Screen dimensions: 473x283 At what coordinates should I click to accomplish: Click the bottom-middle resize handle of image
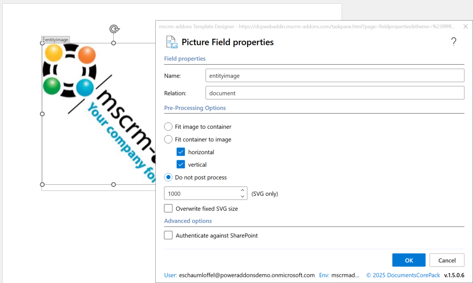click(114, 185)
